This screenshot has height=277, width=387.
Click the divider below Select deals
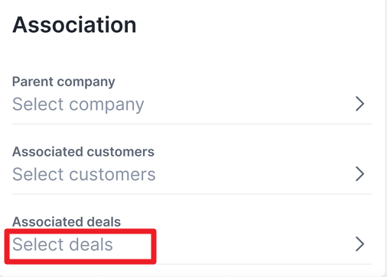pos(264,264)
